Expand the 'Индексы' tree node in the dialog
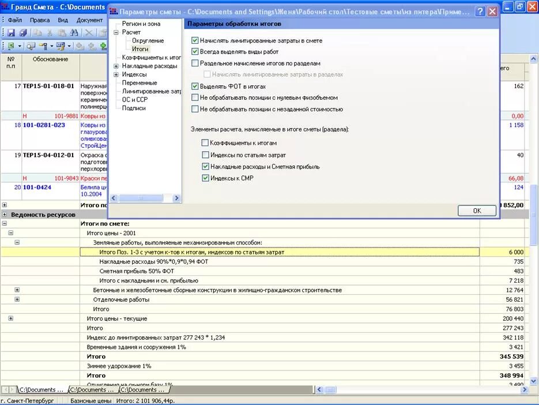The image size is (539, 405). (x=116, y=74)
